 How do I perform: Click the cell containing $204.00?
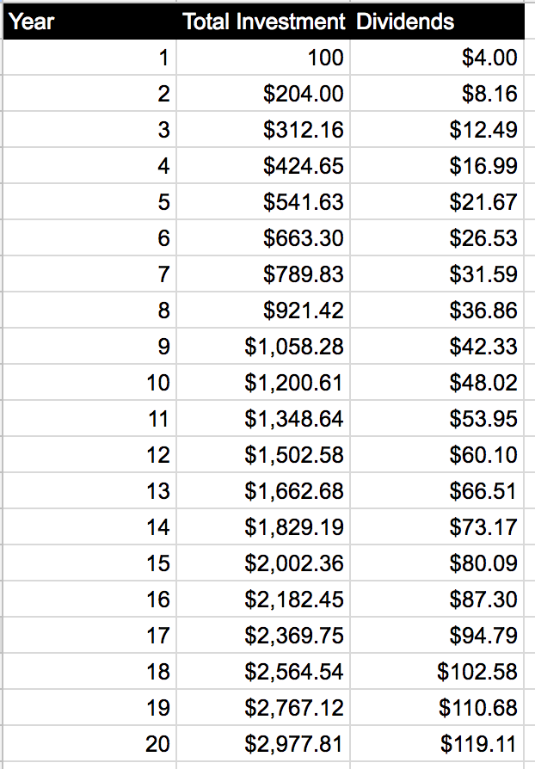coord(263,93)
